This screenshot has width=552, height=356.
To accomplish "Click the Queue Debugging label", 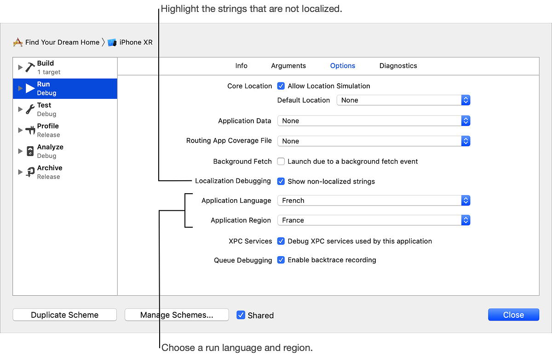I will (243, 260).
